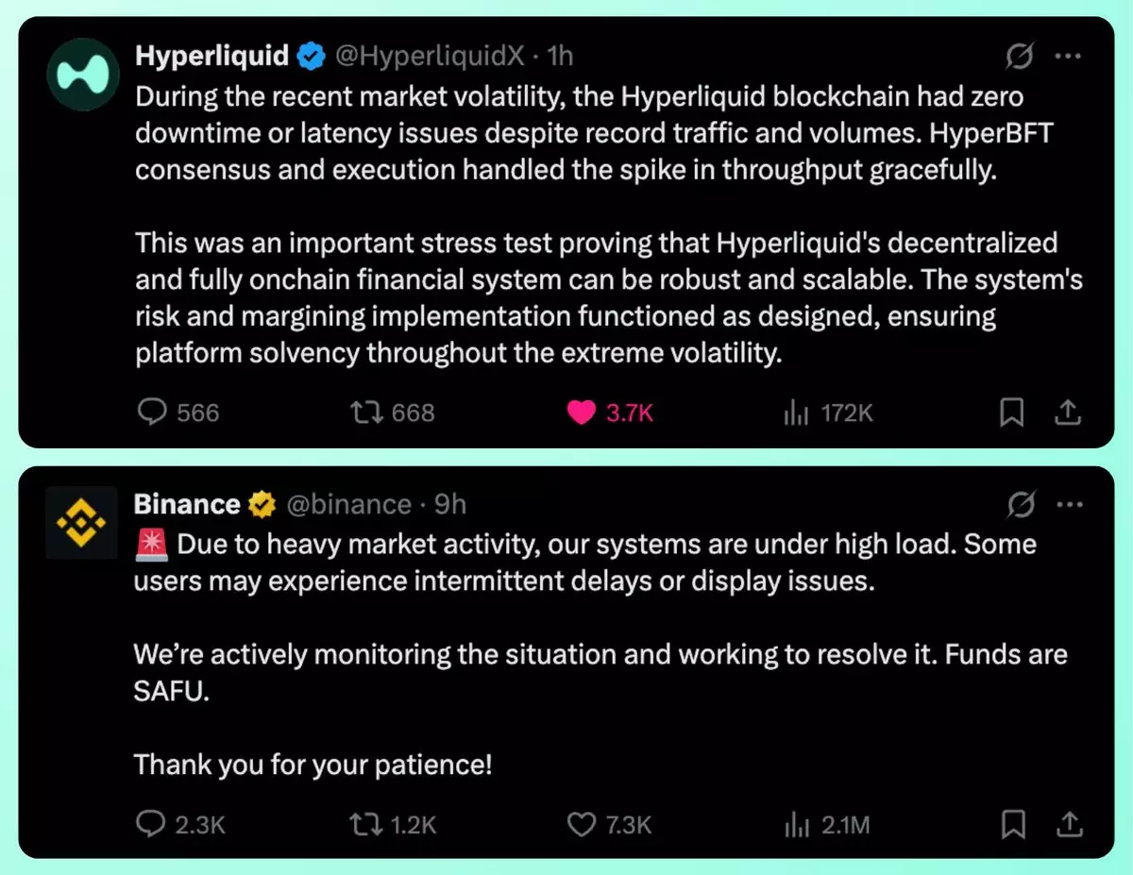Unlike the Hyperliquid tweet

pos(582,412)
